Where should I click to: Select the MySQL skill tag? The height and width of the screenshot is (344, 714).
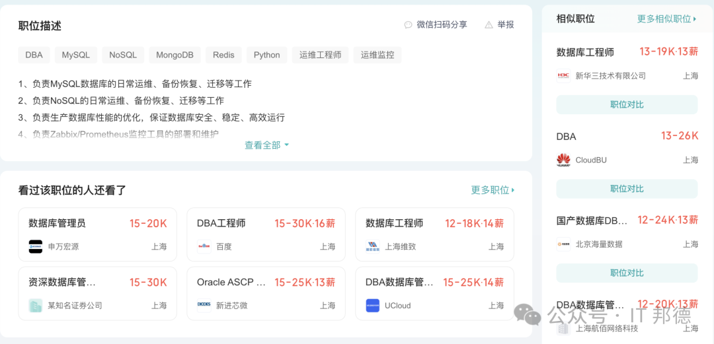pos(76,55)
